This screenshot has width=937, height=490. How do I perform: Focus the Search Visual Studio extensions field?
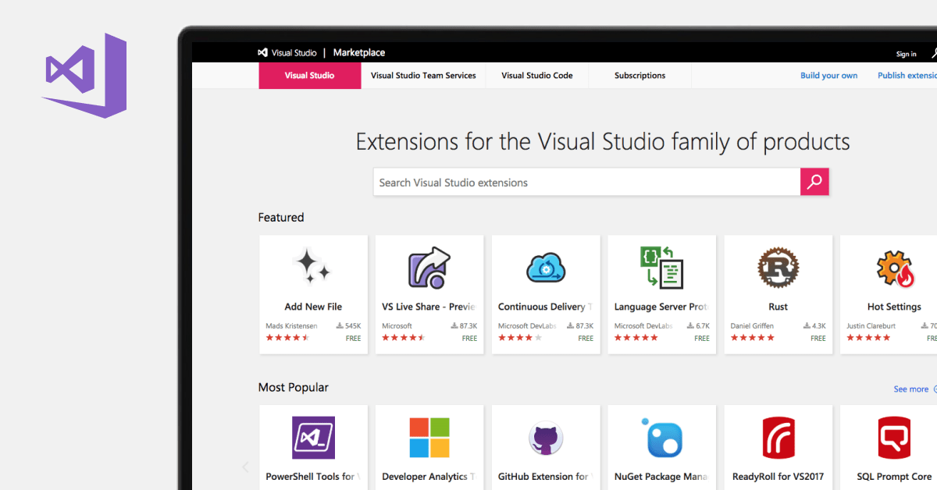click(x=586, y=182)
